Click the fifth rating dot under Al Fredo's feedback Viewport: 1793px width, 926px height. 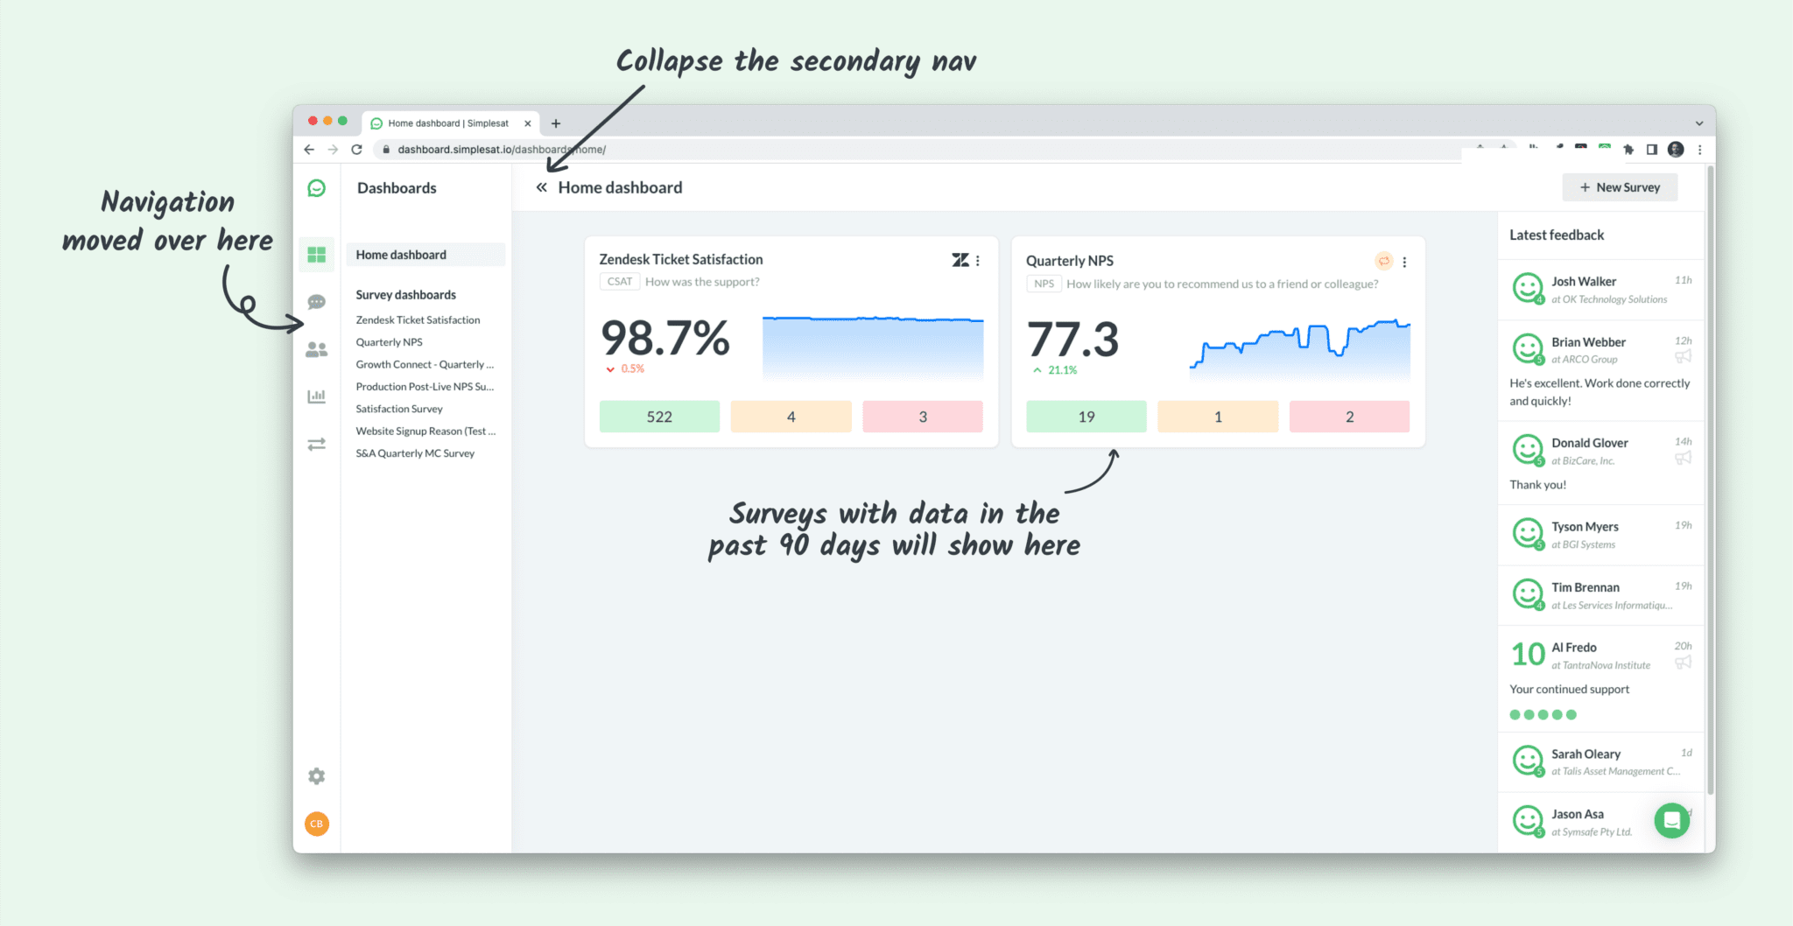[1571, 714]
